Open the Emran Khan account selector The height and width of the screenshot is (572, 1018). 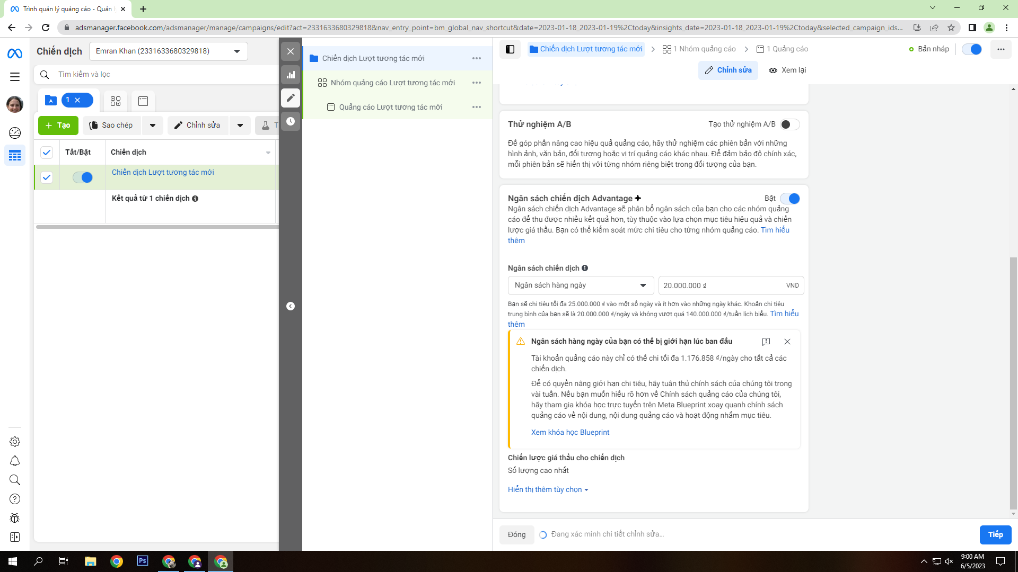click(168, 51)
